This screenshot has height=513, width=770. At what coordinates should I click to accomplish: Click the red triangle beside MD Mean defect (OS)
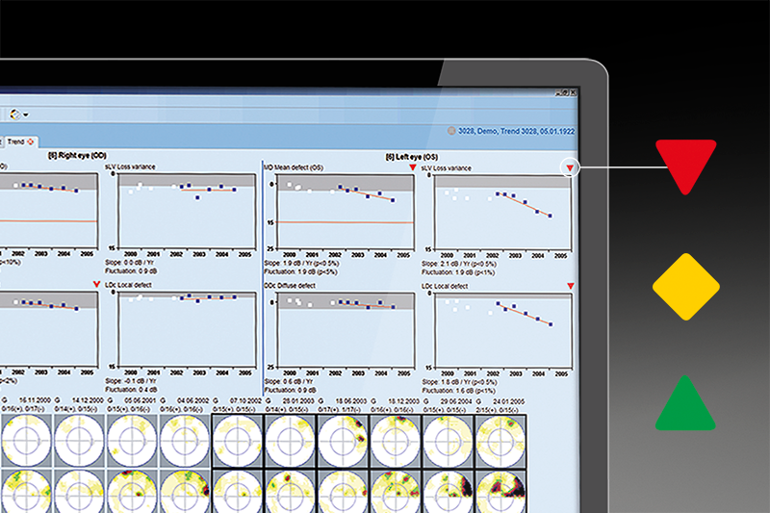(413, 167)
